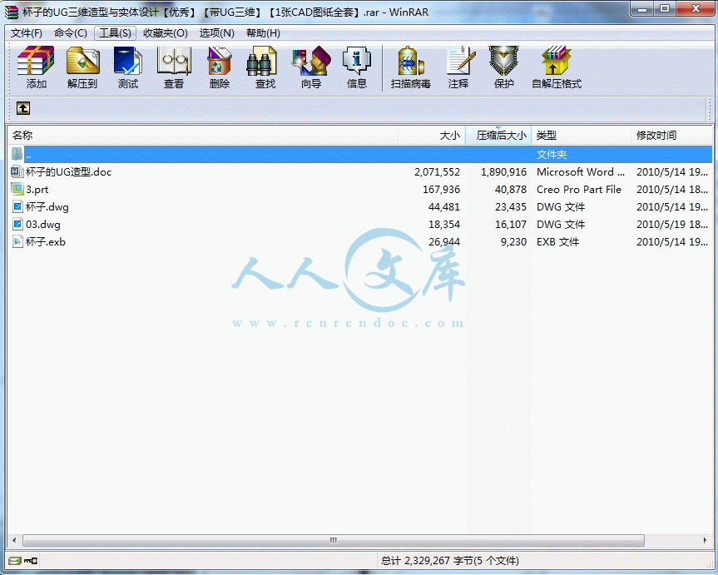Screen dimensions: 718x575
Task: Open the archive Info (信息) icon
Action: [x=357, y=61]
